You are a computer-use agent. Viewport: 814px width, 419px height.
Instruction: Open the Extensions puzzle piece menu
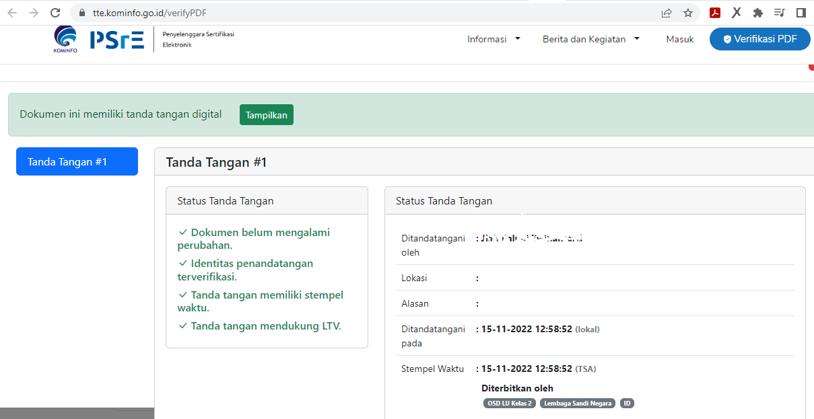click(x=758, y=13)
